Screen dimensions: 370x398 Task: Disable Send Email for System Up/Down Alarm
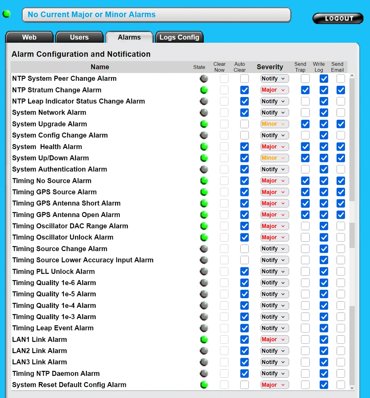340,158
